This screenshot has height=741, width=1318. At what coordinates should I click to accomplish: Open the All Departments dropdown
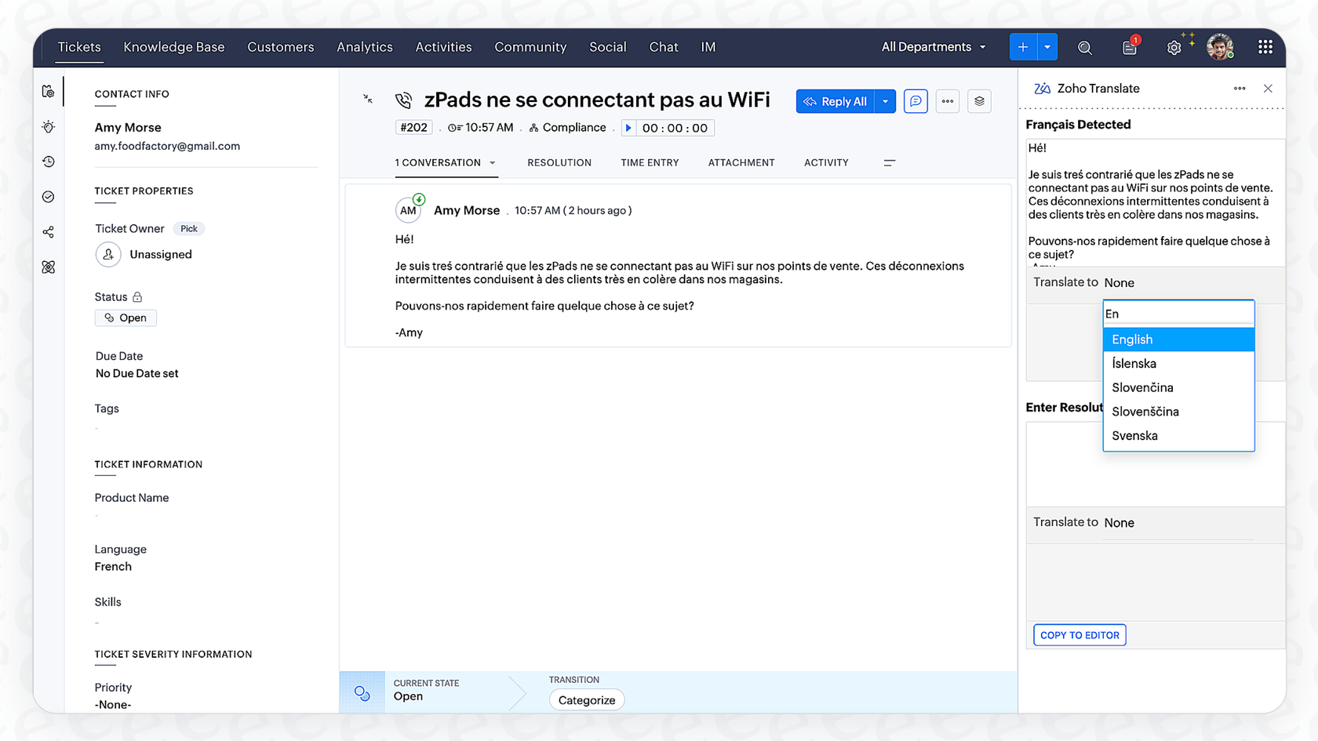tap(933, 47)
